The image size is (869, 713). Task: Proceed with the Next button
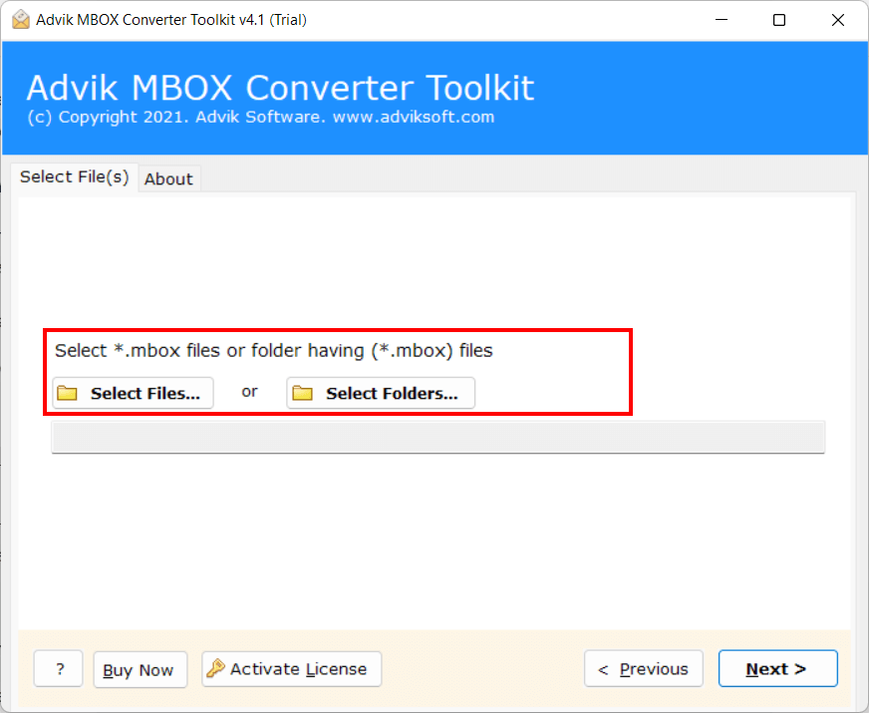pyautogui.click(x=777, y=669)
